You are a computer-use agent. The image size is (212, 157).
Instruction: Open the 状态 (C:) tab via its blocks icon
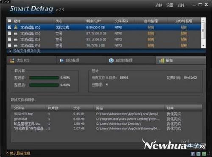coord(12,61)
